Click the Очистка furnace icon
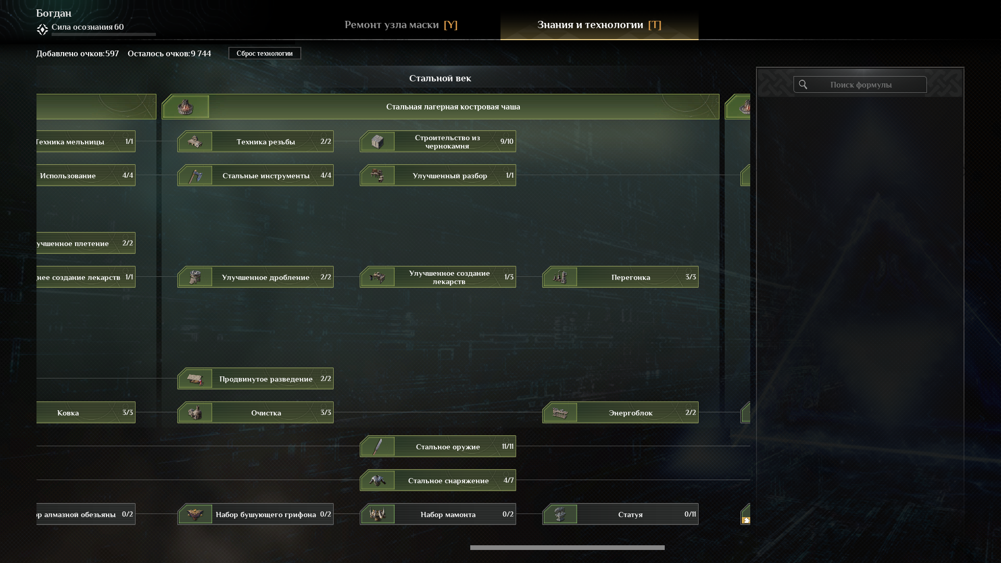The image size is (1001, 563). tap(195, 413)
